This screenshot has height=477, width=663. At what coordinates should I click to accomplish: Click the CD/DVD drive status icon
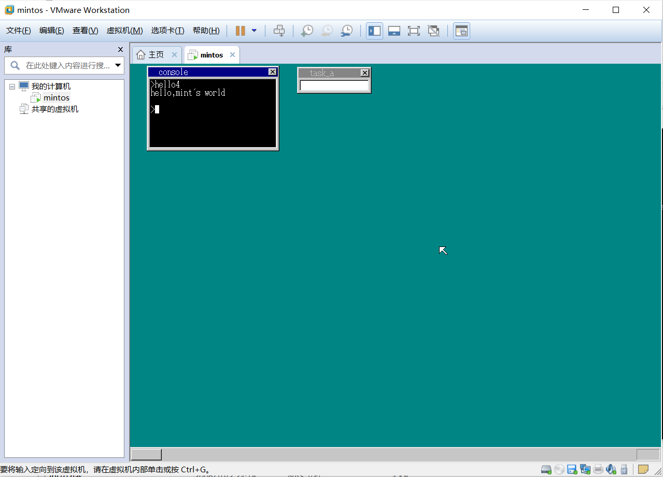559,470
